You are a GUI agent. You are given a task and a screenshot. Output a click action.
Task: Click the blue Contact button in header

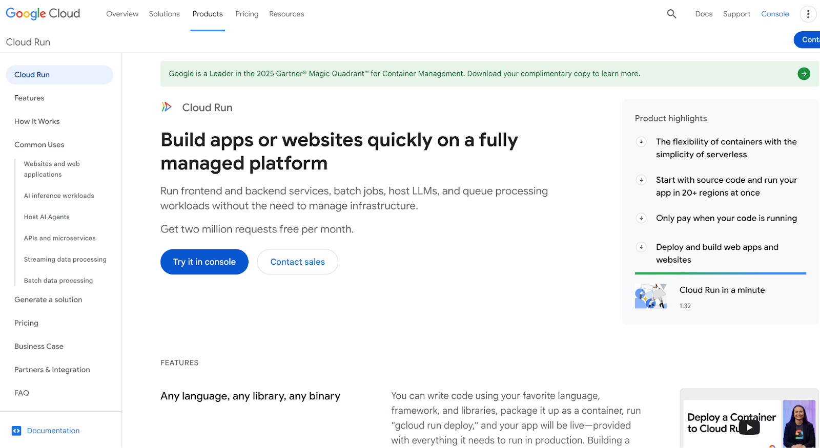(x=808, y=40)
